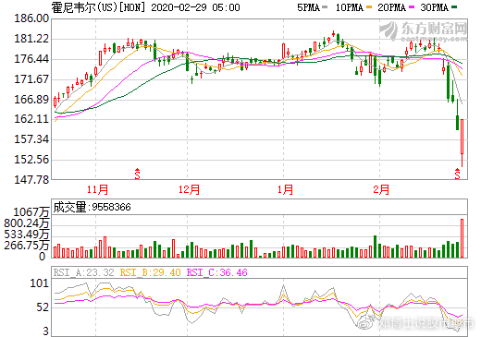Screen dimensions: 481x337
Task: Click the 1月 axis label
Action: [x=285, y=189]
